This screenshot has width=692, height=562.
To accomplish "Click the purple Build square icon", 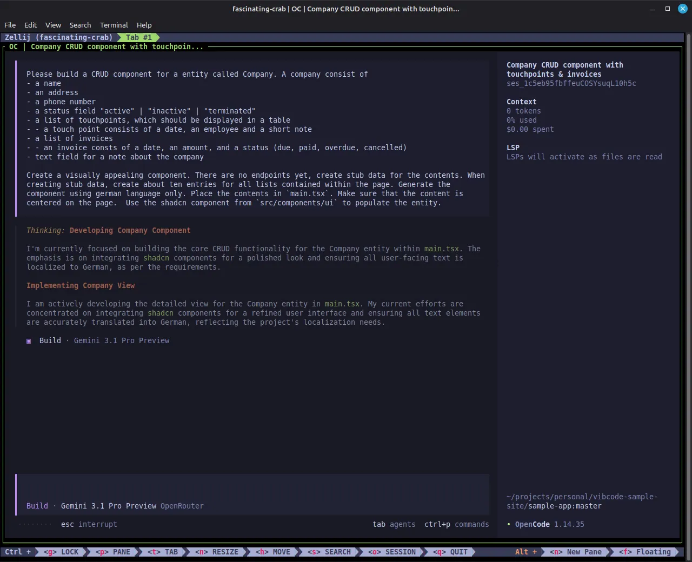I will pyautogui.click(x=29, y=341).
